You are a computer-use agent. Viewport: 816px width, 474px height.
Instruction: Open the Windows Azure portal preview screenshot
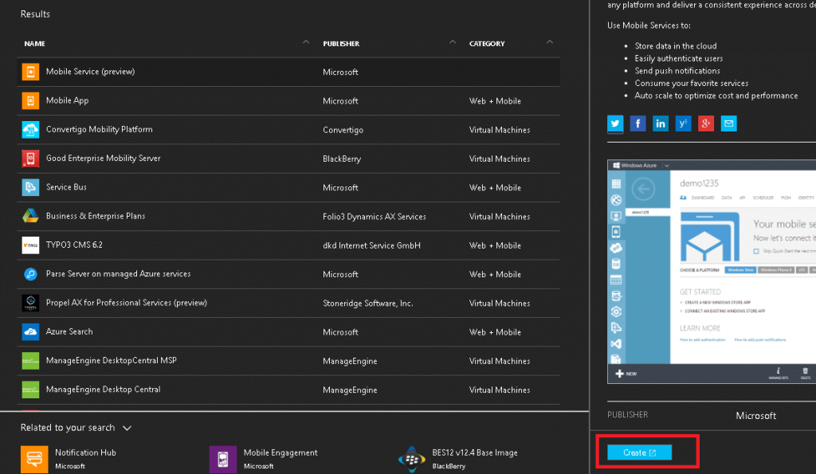pos(712,272)
